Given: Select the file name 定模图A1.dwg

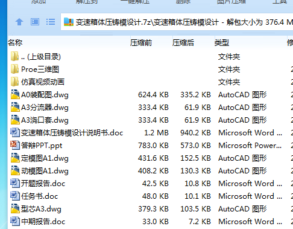Looking at the screenshot, I should 45,158.
